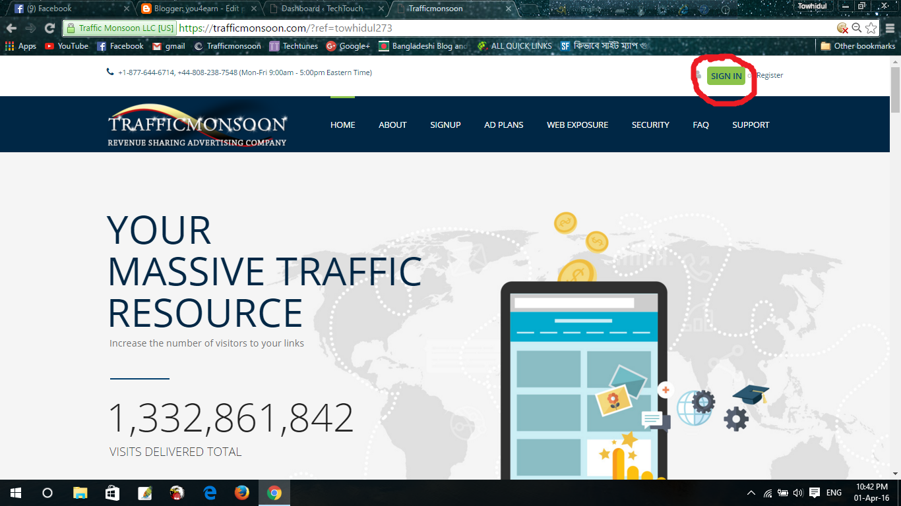Open the Bangladeshi Blog bookmark
The image size is (901, 506).
(x=423, y=46)
